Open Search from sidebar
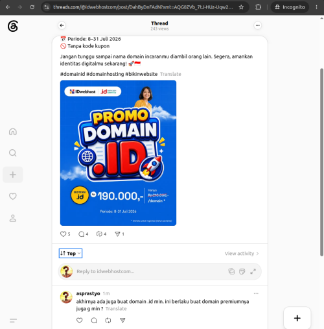This screenshot has height=329, width=324. pos(13,153)
